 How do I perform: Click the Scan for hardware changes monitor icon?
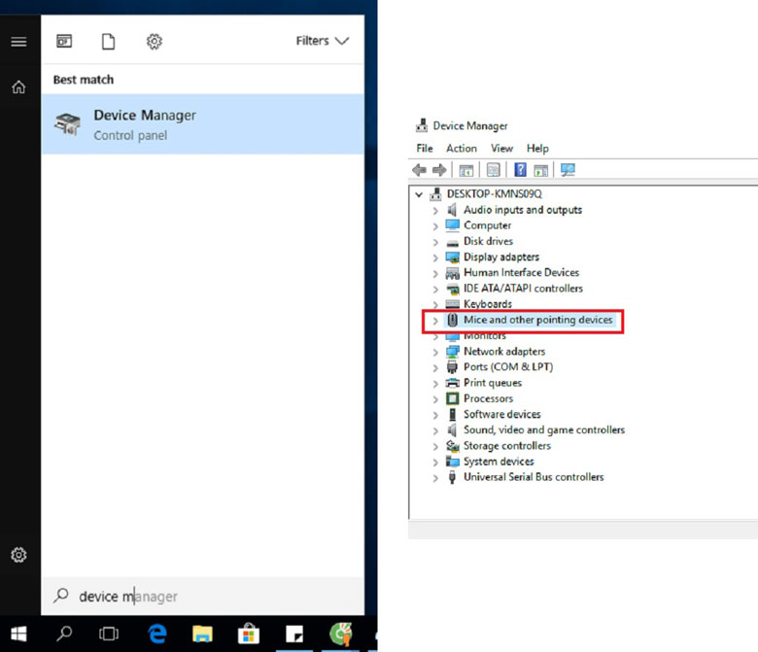(x=568, y=170)
